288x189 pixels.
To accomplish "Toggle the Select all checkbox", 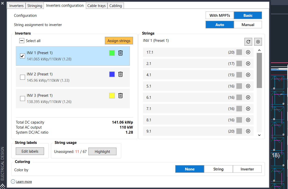I will pyautogui.click(x=22, y=41).
